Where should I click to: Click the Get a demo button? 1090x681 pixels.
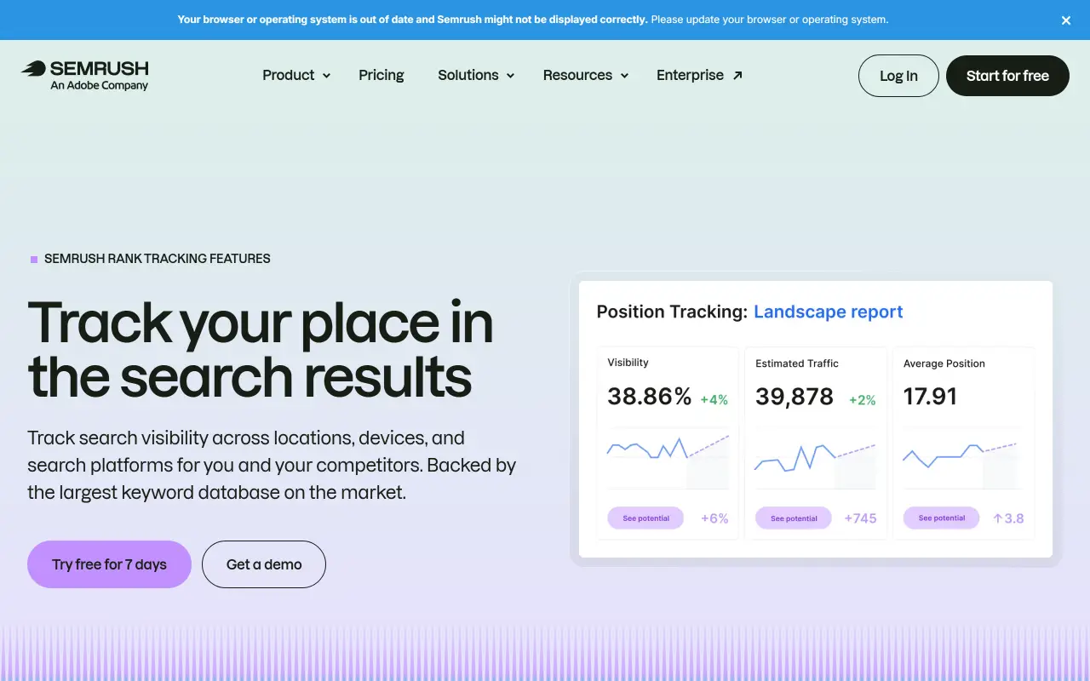pos(264,564)
